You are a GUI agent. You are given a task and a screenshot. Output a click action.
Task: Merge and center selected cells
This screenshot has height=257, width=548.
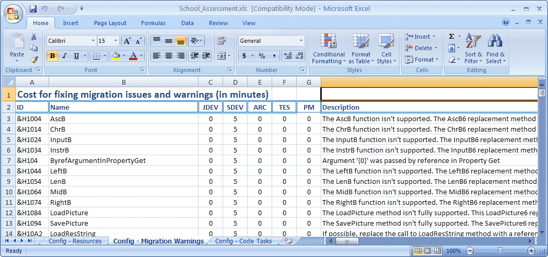[x=221, y=55]
